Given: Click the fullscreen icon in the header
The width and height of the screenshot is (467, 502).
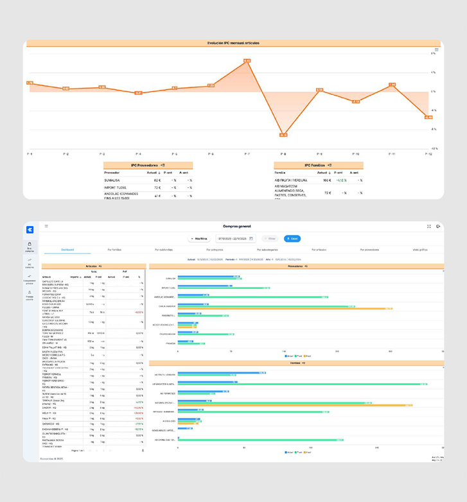Looking at the screenshot, I should tap(429, 227).
